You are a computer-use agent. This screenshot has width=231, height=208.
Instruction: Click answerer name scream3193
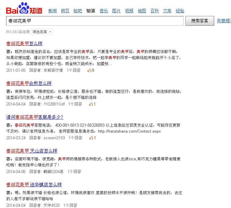point(54,138)
